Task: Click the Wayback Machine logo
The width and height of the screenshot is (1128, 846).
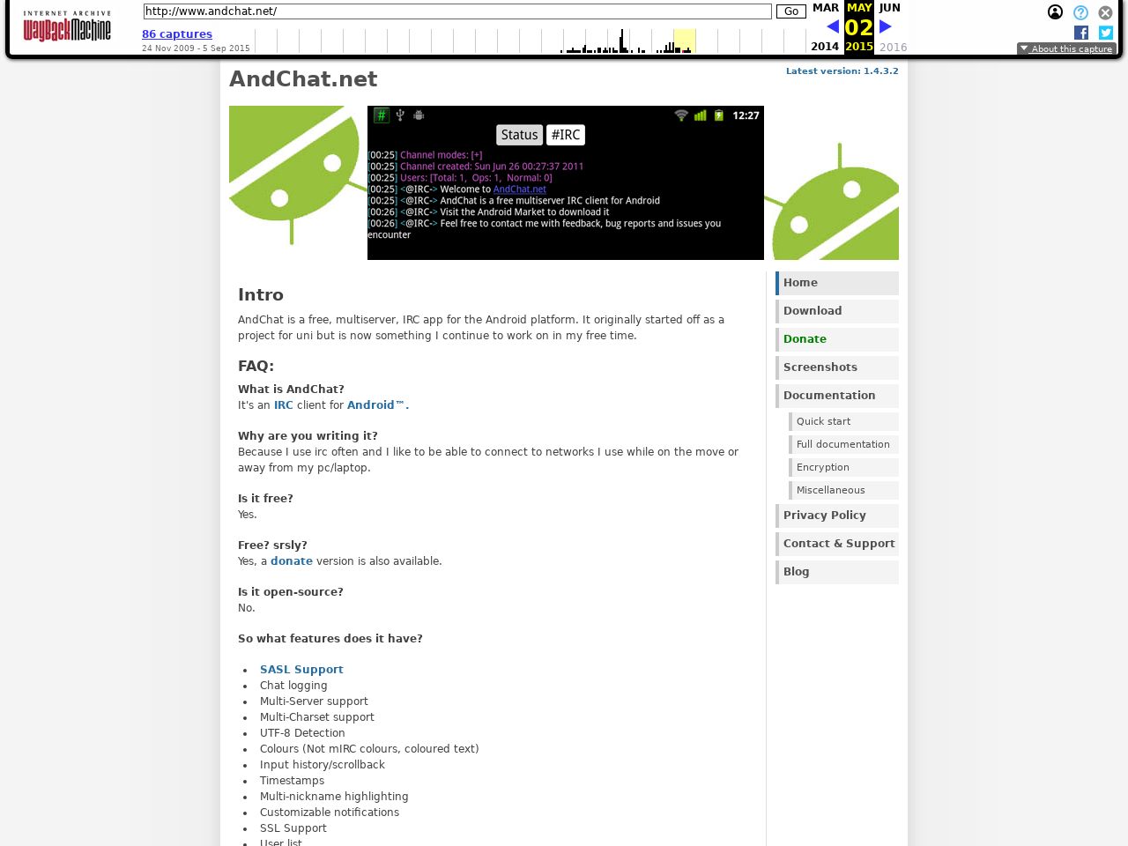Action: 67,26
